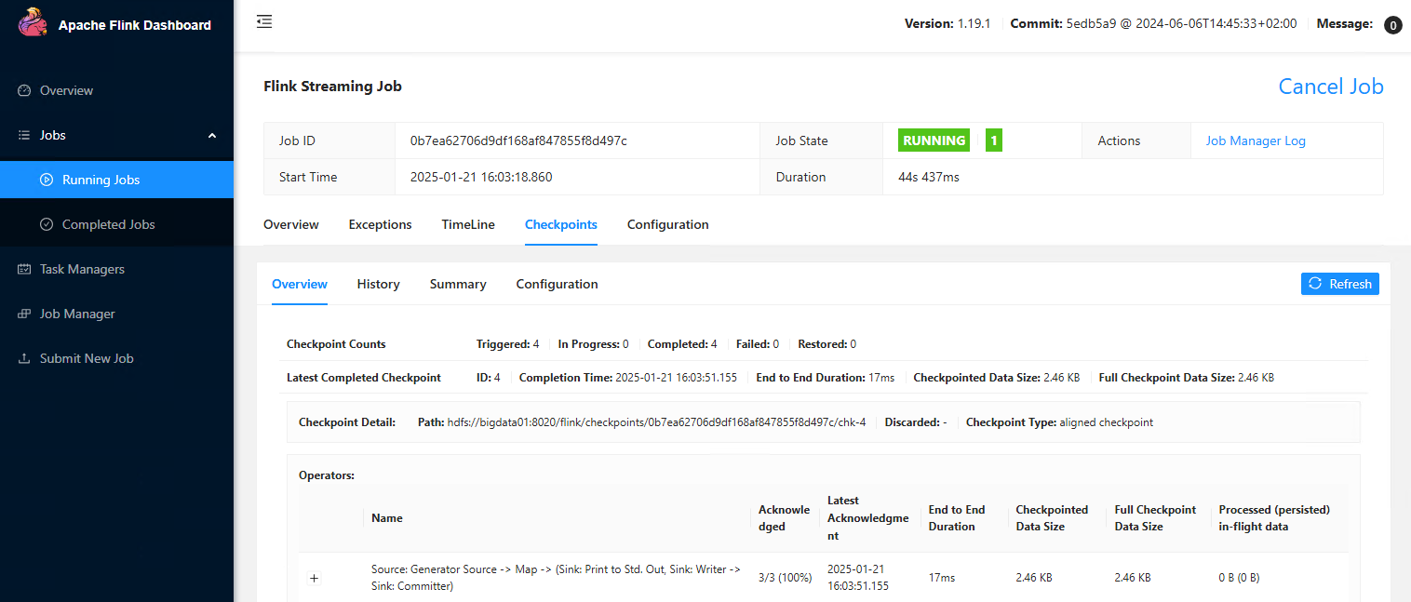This screenshot has width=1411, height=602.
Task: Switch to the Exceptions tab
Action: (x=380, y=224)
